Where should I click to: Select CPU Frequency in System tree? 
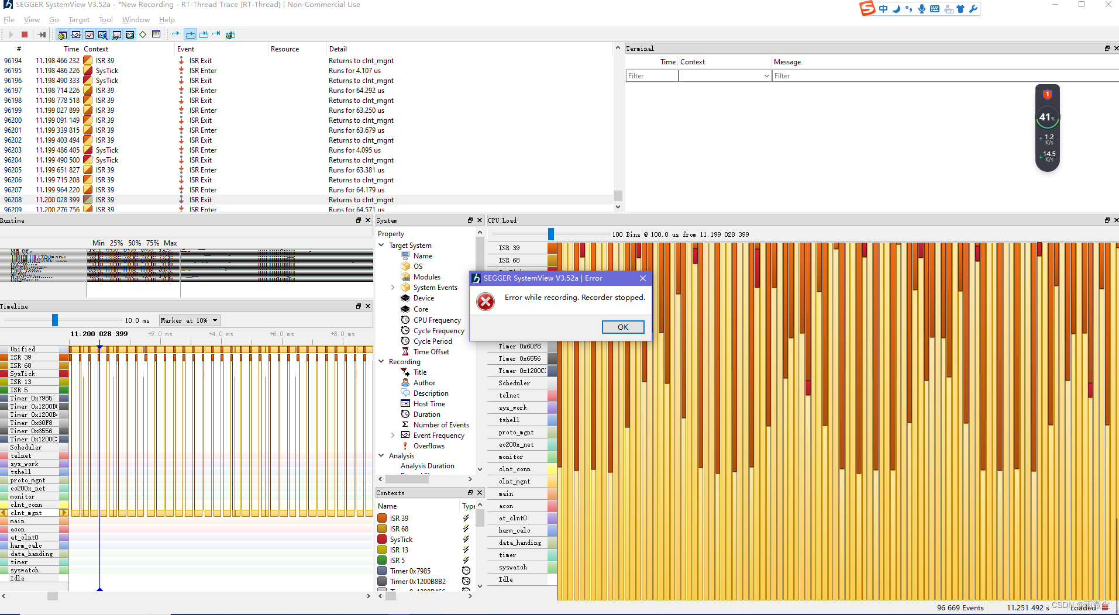point(437,320)
